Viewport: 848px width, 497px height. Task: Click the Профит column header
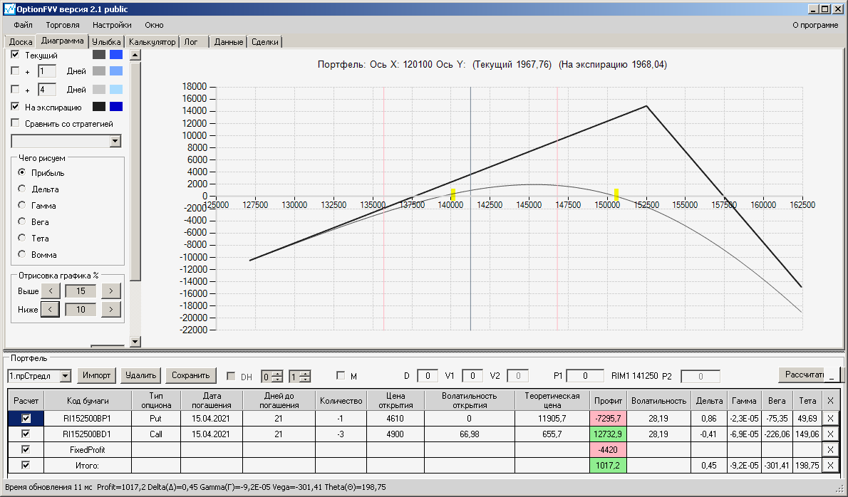click(x=608, y=400)
